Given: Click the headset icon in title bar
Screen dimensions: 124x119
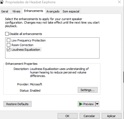Looking at the screenshot, I should click(2, 2).
